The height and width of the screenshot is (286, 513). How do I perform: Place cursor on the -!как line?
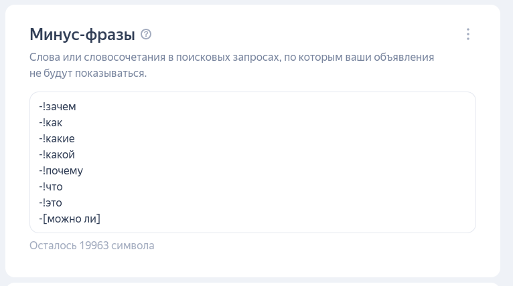51,123
